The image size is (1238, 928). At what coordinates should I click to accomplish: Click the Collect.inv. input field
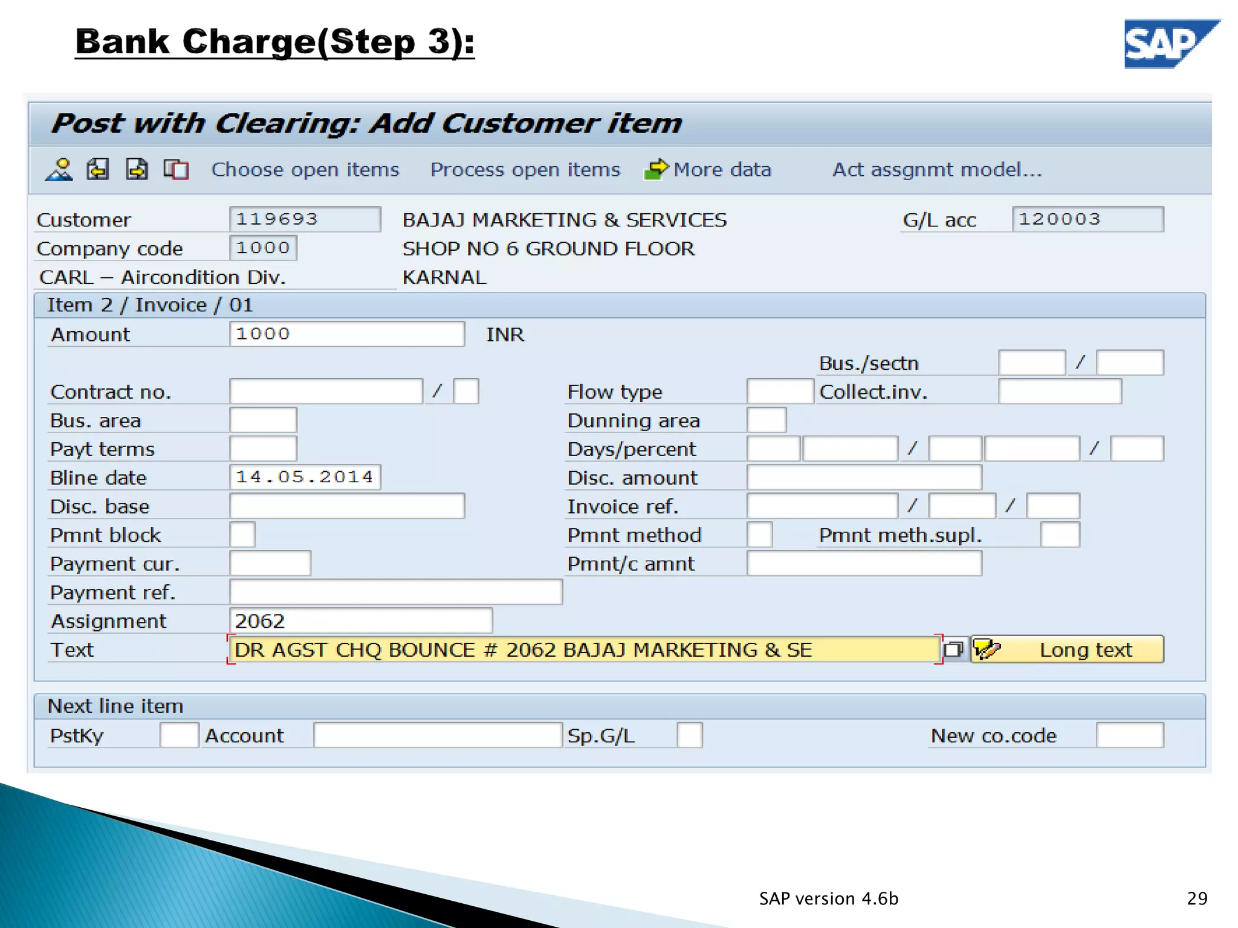(x=1060, y=391)
